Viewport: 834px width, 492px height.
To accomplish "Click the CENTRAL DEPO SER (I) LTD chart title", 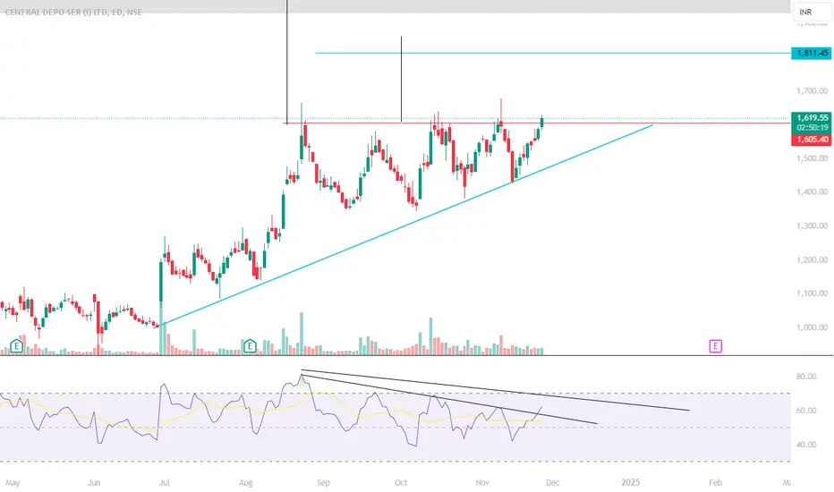I will 73,12.
